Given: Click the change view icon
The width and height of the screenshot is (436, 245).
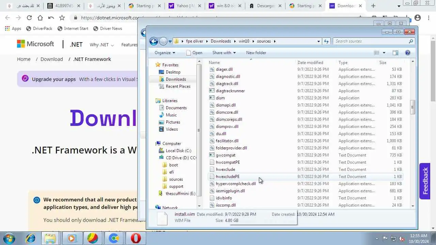Looking at the screenshot, I should coord(377,53).
